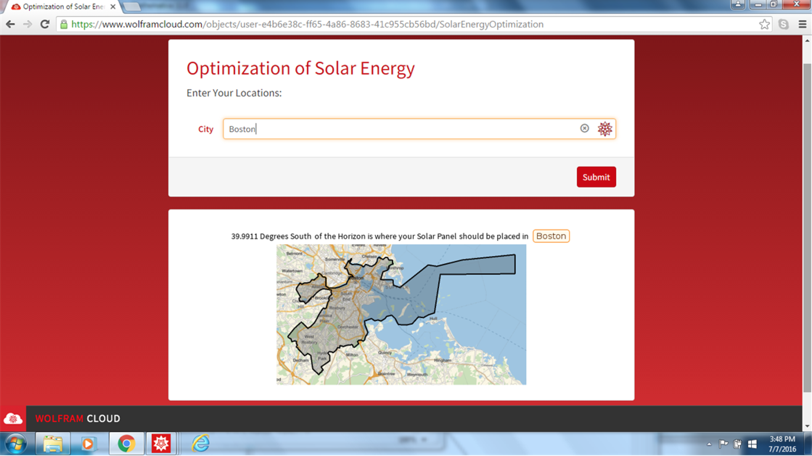Image resolution: width=812 pixels, height=456 pixels.
Task: Open the Chrome hamburger menu
Action: 802,24
